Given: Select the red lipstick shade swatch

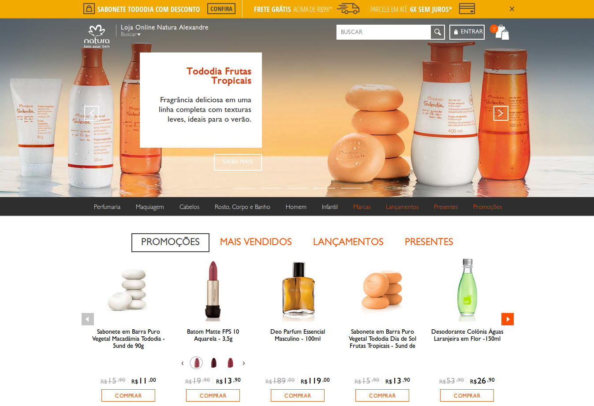Looking at the screenshot, I should [x=230, y=363].
